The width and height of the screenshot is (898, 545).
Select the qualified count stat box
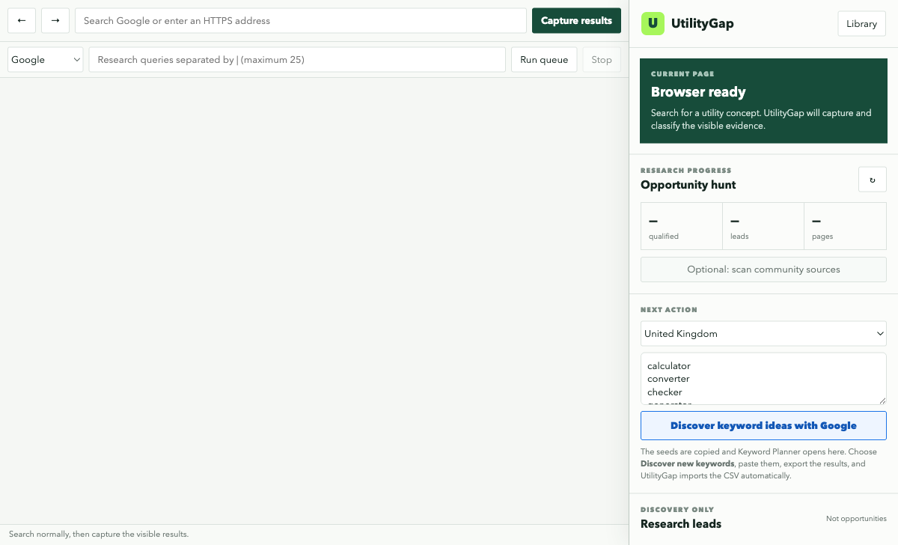coord(682,226)
